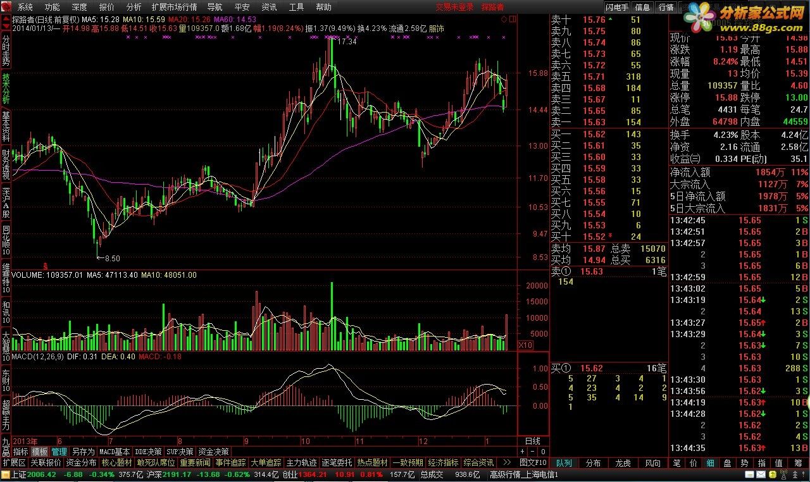Switch to the 龙虎 tab
Screen dimensions: 810x482
pyautogui.click(x=623, y=463)
